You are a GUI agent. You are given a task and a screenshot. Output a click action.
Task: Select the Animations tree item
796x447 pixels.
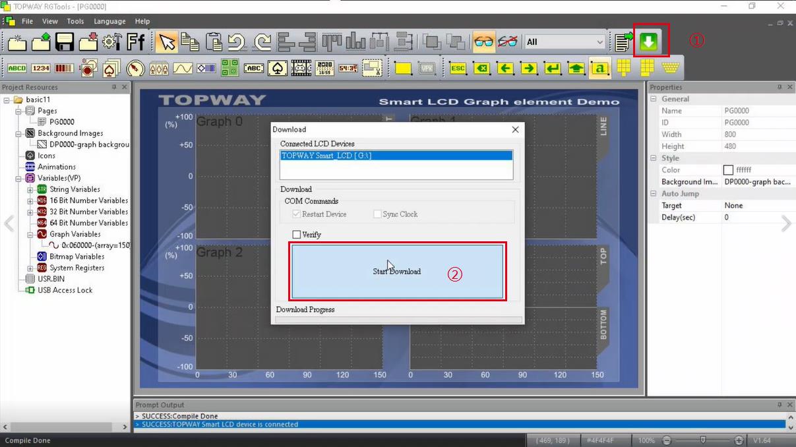[57, 167]
